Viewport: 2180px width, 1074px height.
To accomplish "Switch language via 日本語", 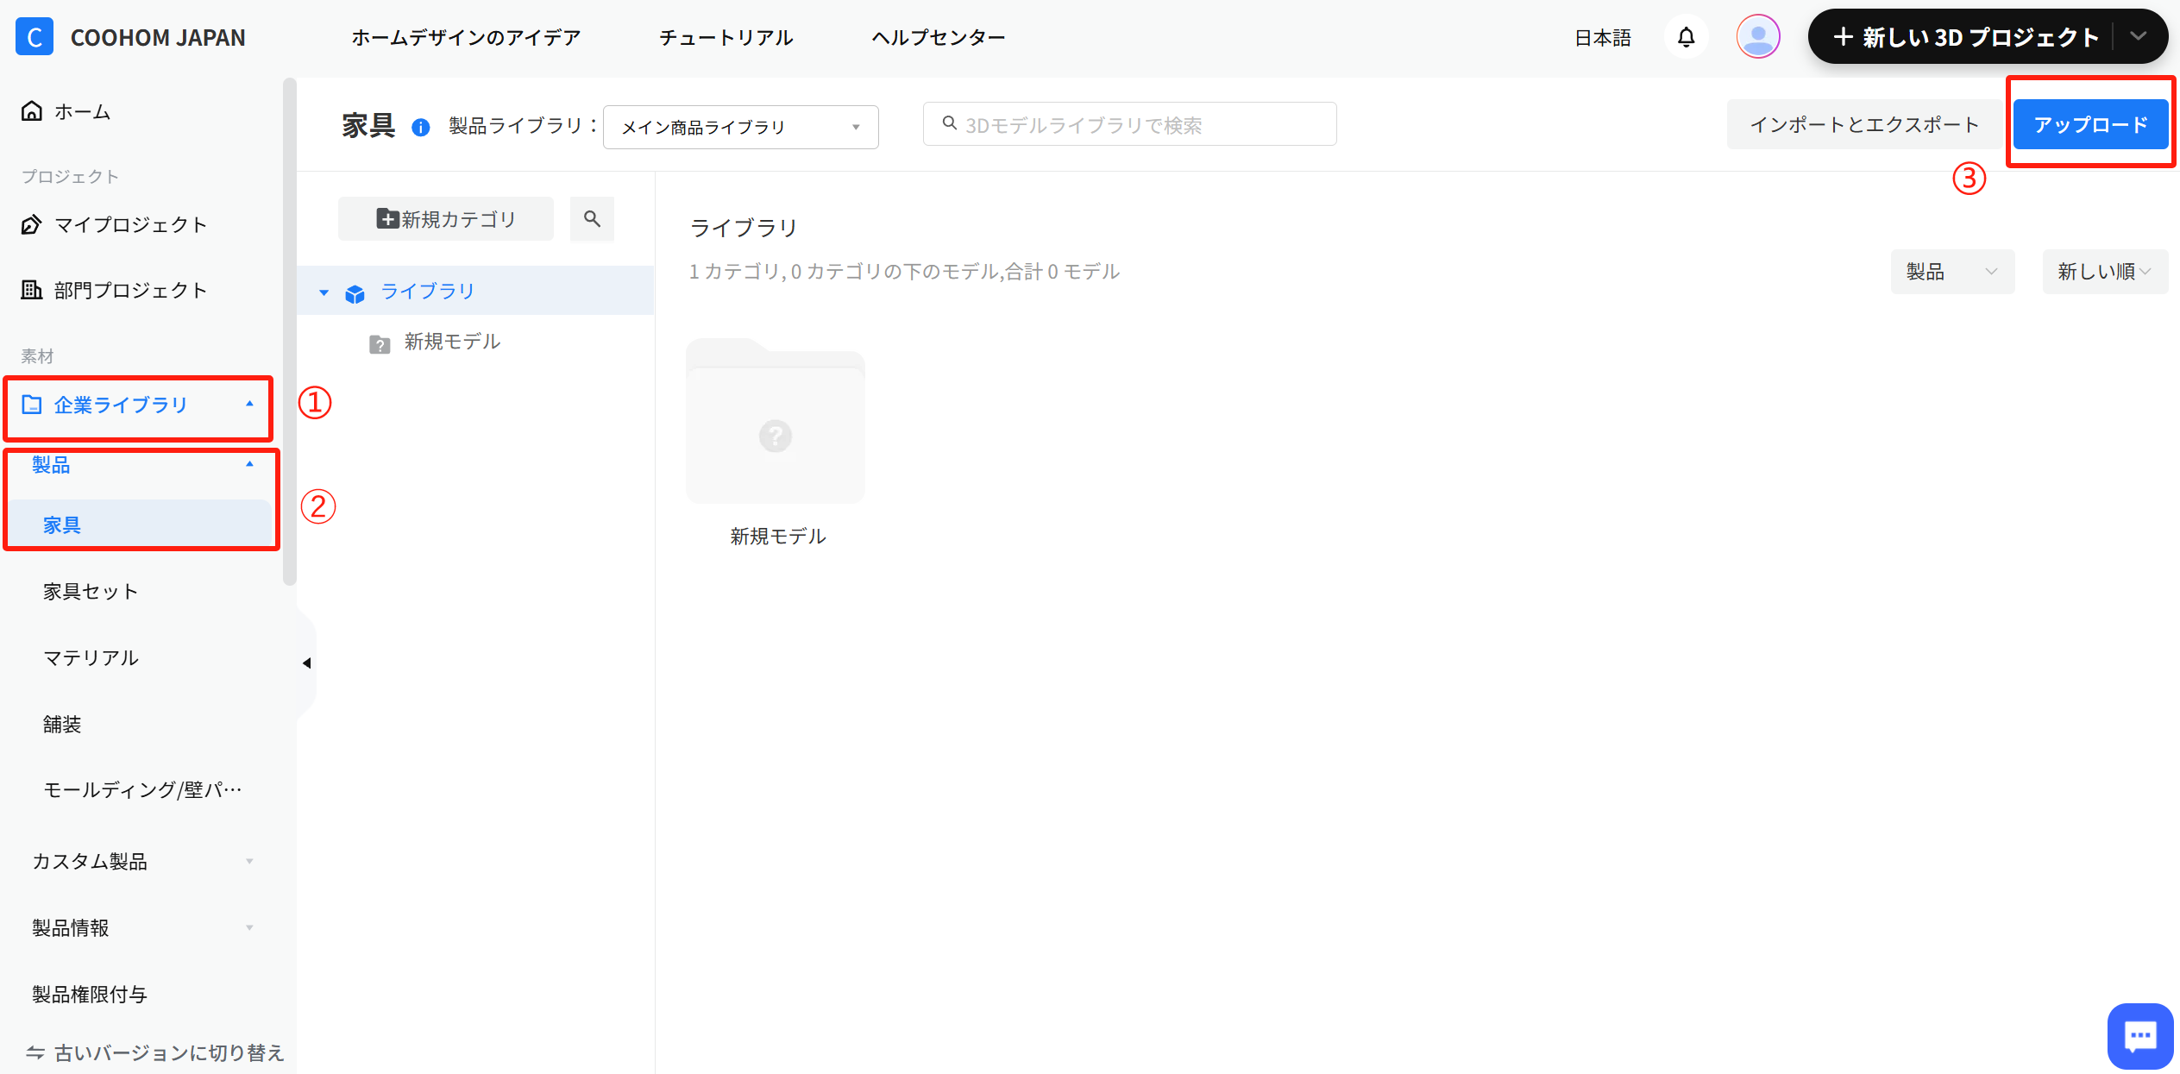I will tap(1603, 37).
